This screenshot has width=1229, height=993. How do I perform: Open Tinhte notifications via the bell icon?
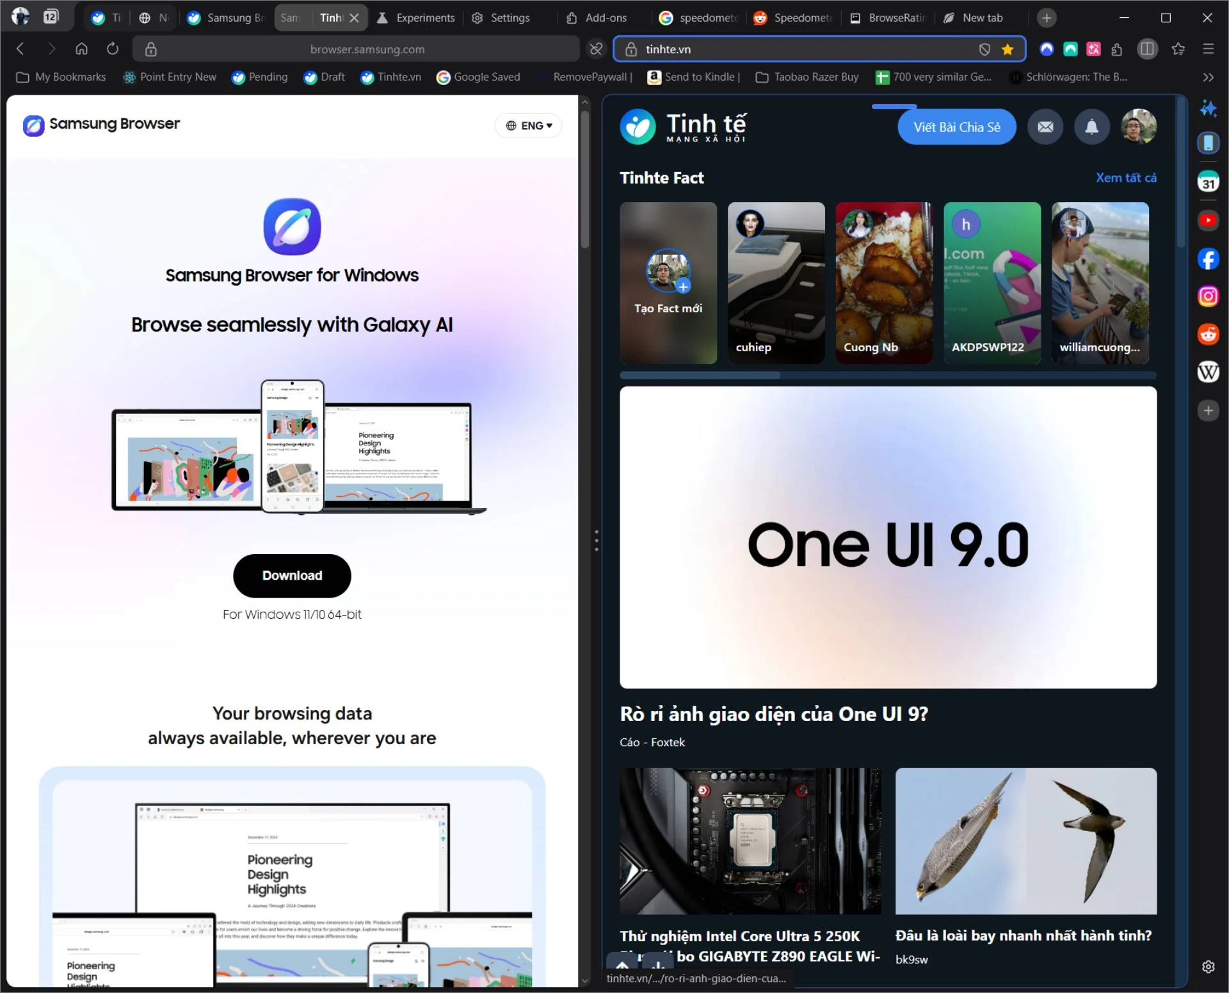click(1091, 127)
